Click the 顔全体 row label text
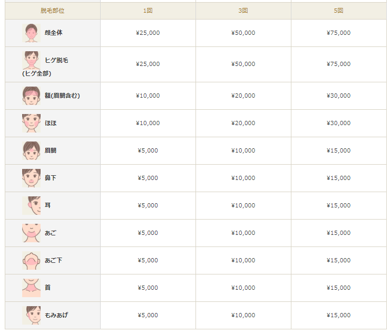Image resolution: width=391 pixels, height=332 pixels. click(54, 33)
